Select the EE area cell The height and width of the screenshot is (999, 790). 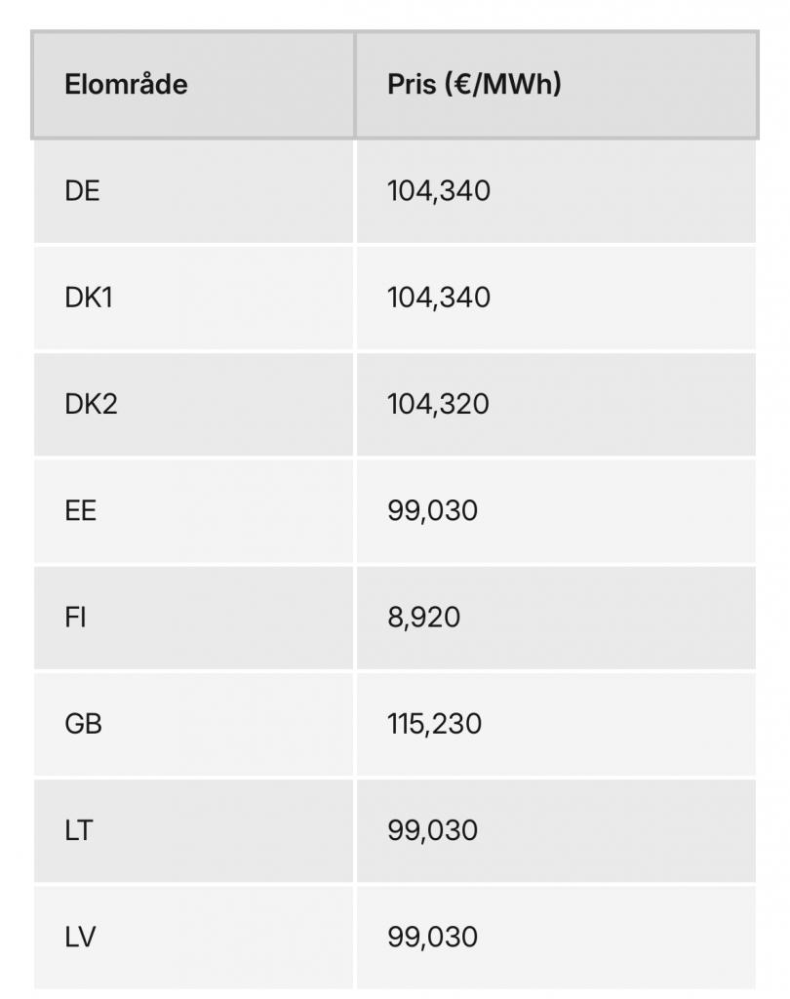tap(193, 511)
